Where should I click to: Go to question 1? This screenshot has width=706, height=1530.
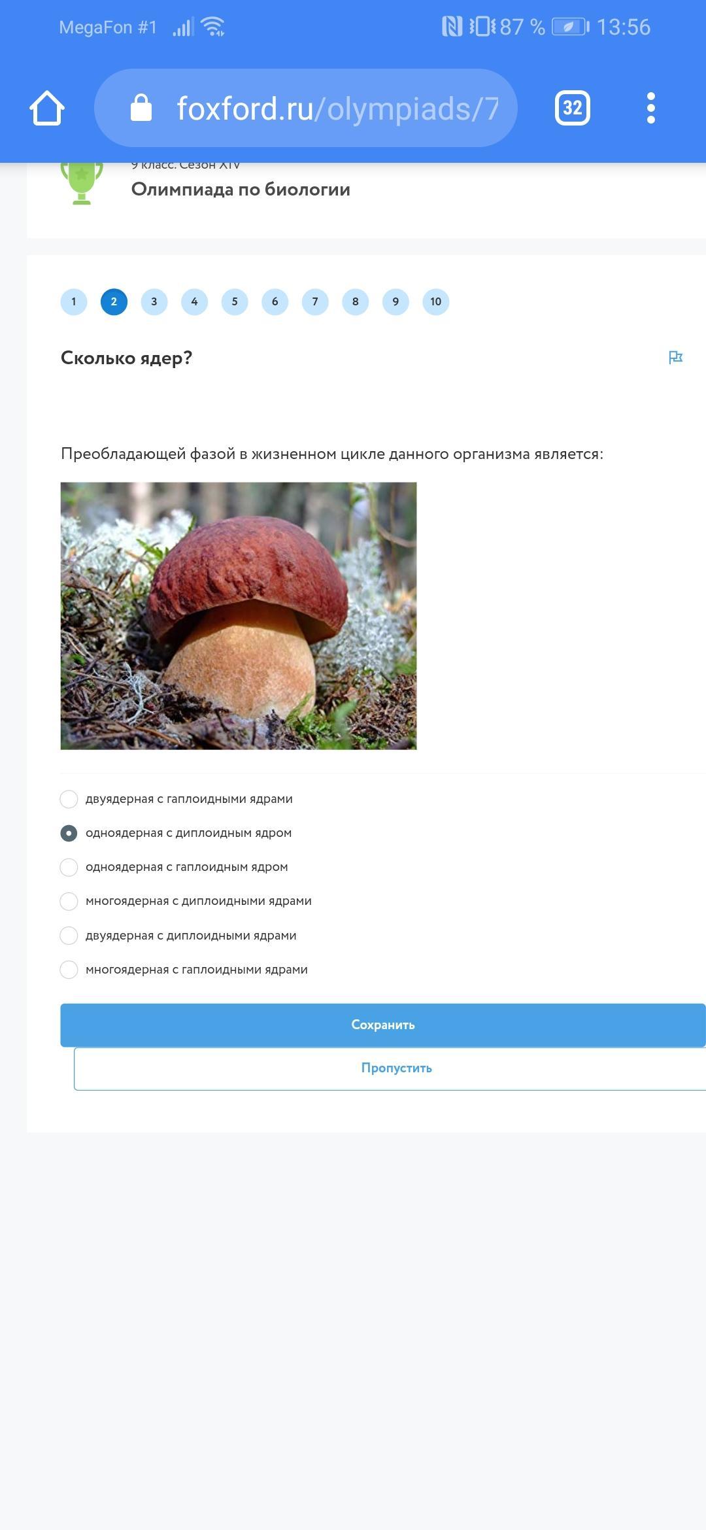(74, 301)
